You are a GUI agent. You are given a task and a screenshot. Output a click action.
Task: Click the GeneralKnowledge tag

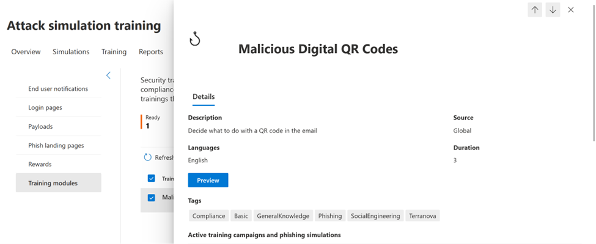[x=283, y=216]
